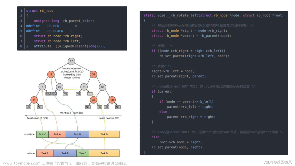Click Task A in runtime bar

pyautogui.click(x=45, y=153)
